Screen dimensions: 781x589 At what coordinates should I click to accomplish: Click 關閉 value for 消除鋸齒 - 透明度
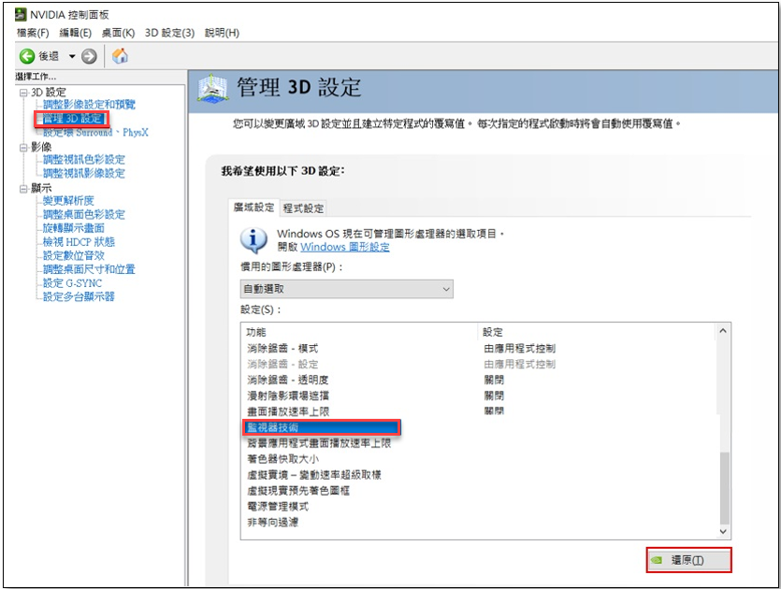point(494,381)
